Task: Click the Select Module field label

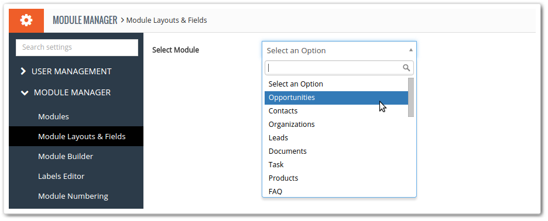Action: tap(176, 50)
